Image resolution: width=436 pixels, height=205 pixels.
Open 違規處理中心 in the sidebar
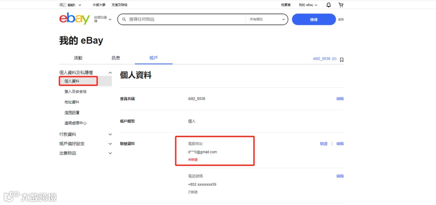pos(75,123)
